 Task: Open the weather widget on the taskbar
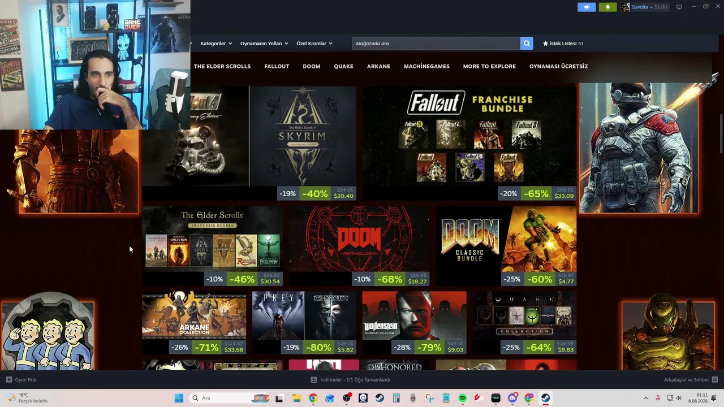27,398
